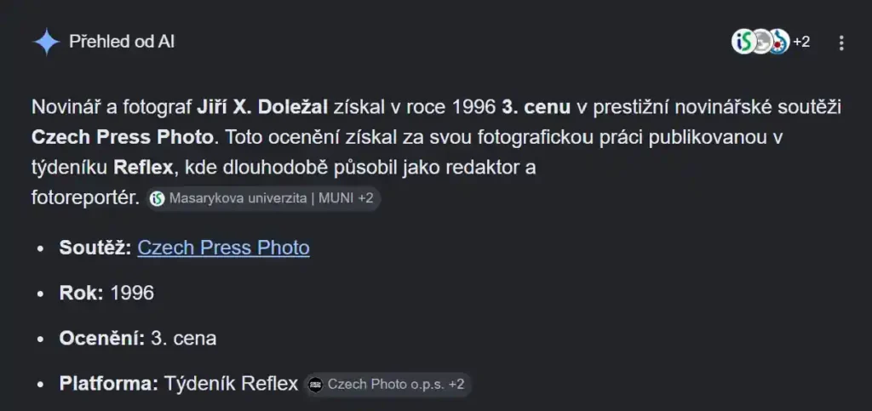Click the Platforma: Týdeník Reflex text
The image size is (872, 411).
click(179, 384)
